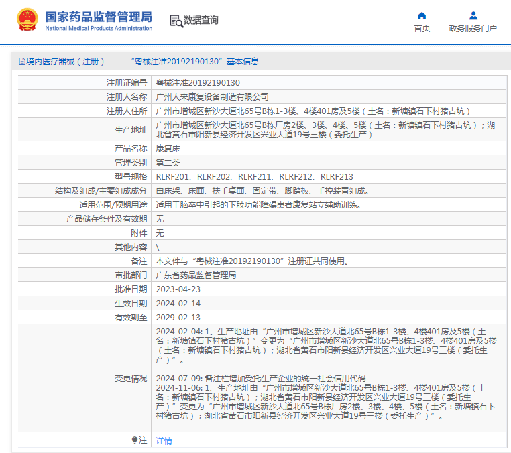The width and height of the screenshot is (511, 453).
Task: Select management class 第二类
Action: 168,163
